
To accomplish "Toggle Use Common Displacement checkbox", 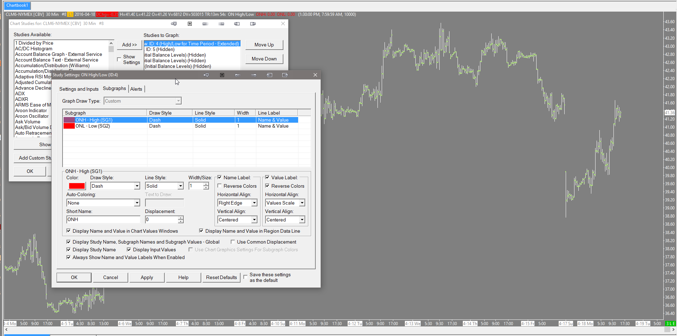I will click(x=233, y=242).
